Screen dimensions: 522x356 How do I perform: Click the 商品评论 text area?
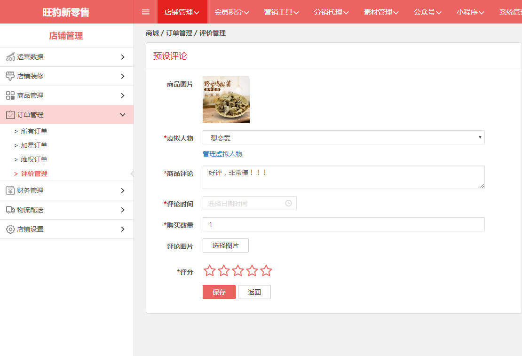[343, 177]
